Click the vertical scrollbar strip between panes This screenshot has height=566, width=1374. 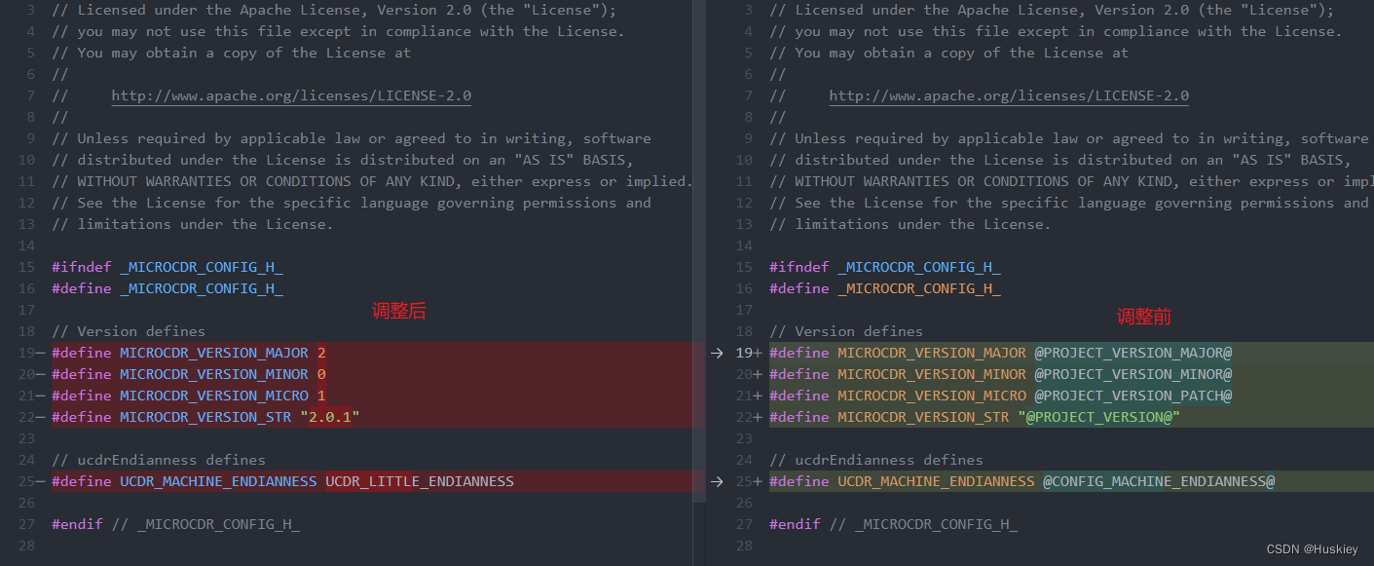pos(700,283)
